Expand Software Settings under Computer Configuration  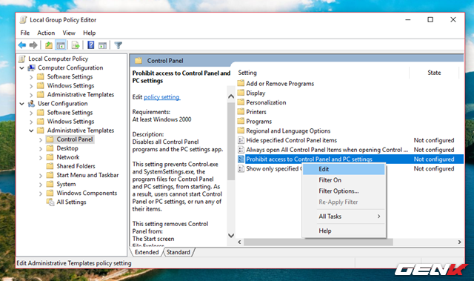pyautogui.click(x=31, y=77)
